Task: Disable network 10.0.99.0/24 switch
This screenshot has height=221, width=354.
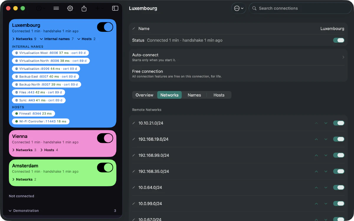Action: pos(339,204)
